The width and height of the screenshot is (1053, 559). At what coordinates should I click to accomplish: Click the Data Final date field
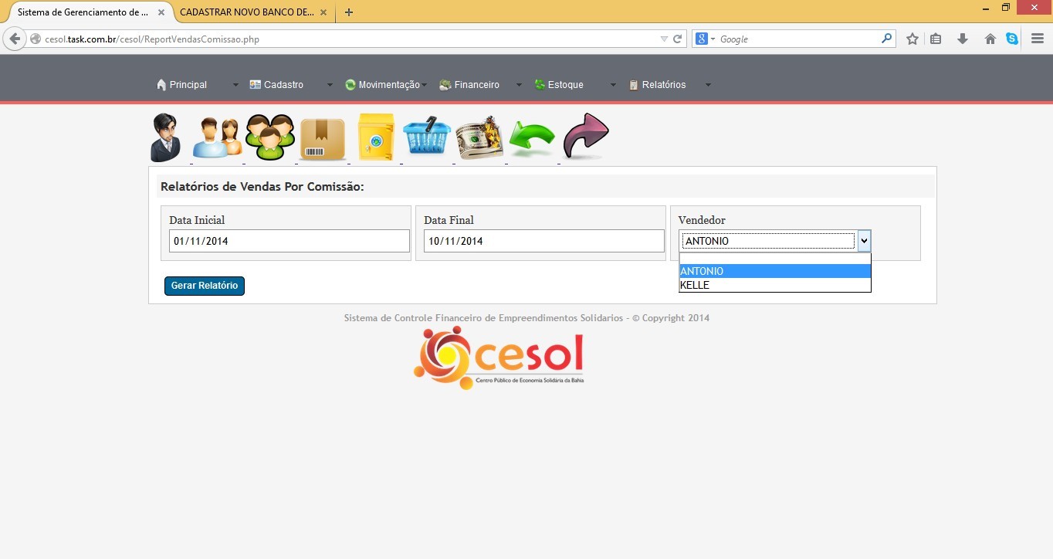pos(543,241)
